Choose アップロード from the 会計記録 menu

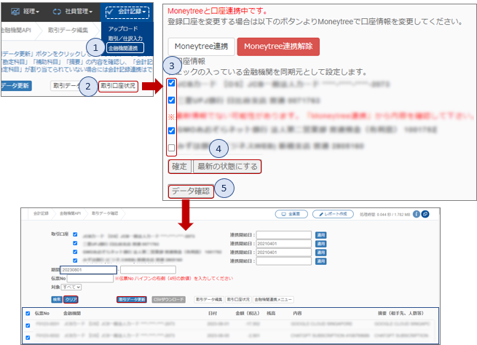click(123, 29)
